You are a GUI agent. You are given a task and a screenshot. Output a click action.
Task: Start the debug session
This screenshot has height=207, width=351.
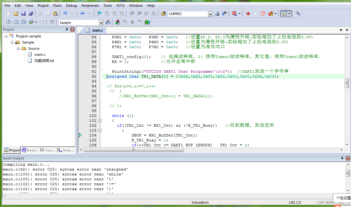234,13
